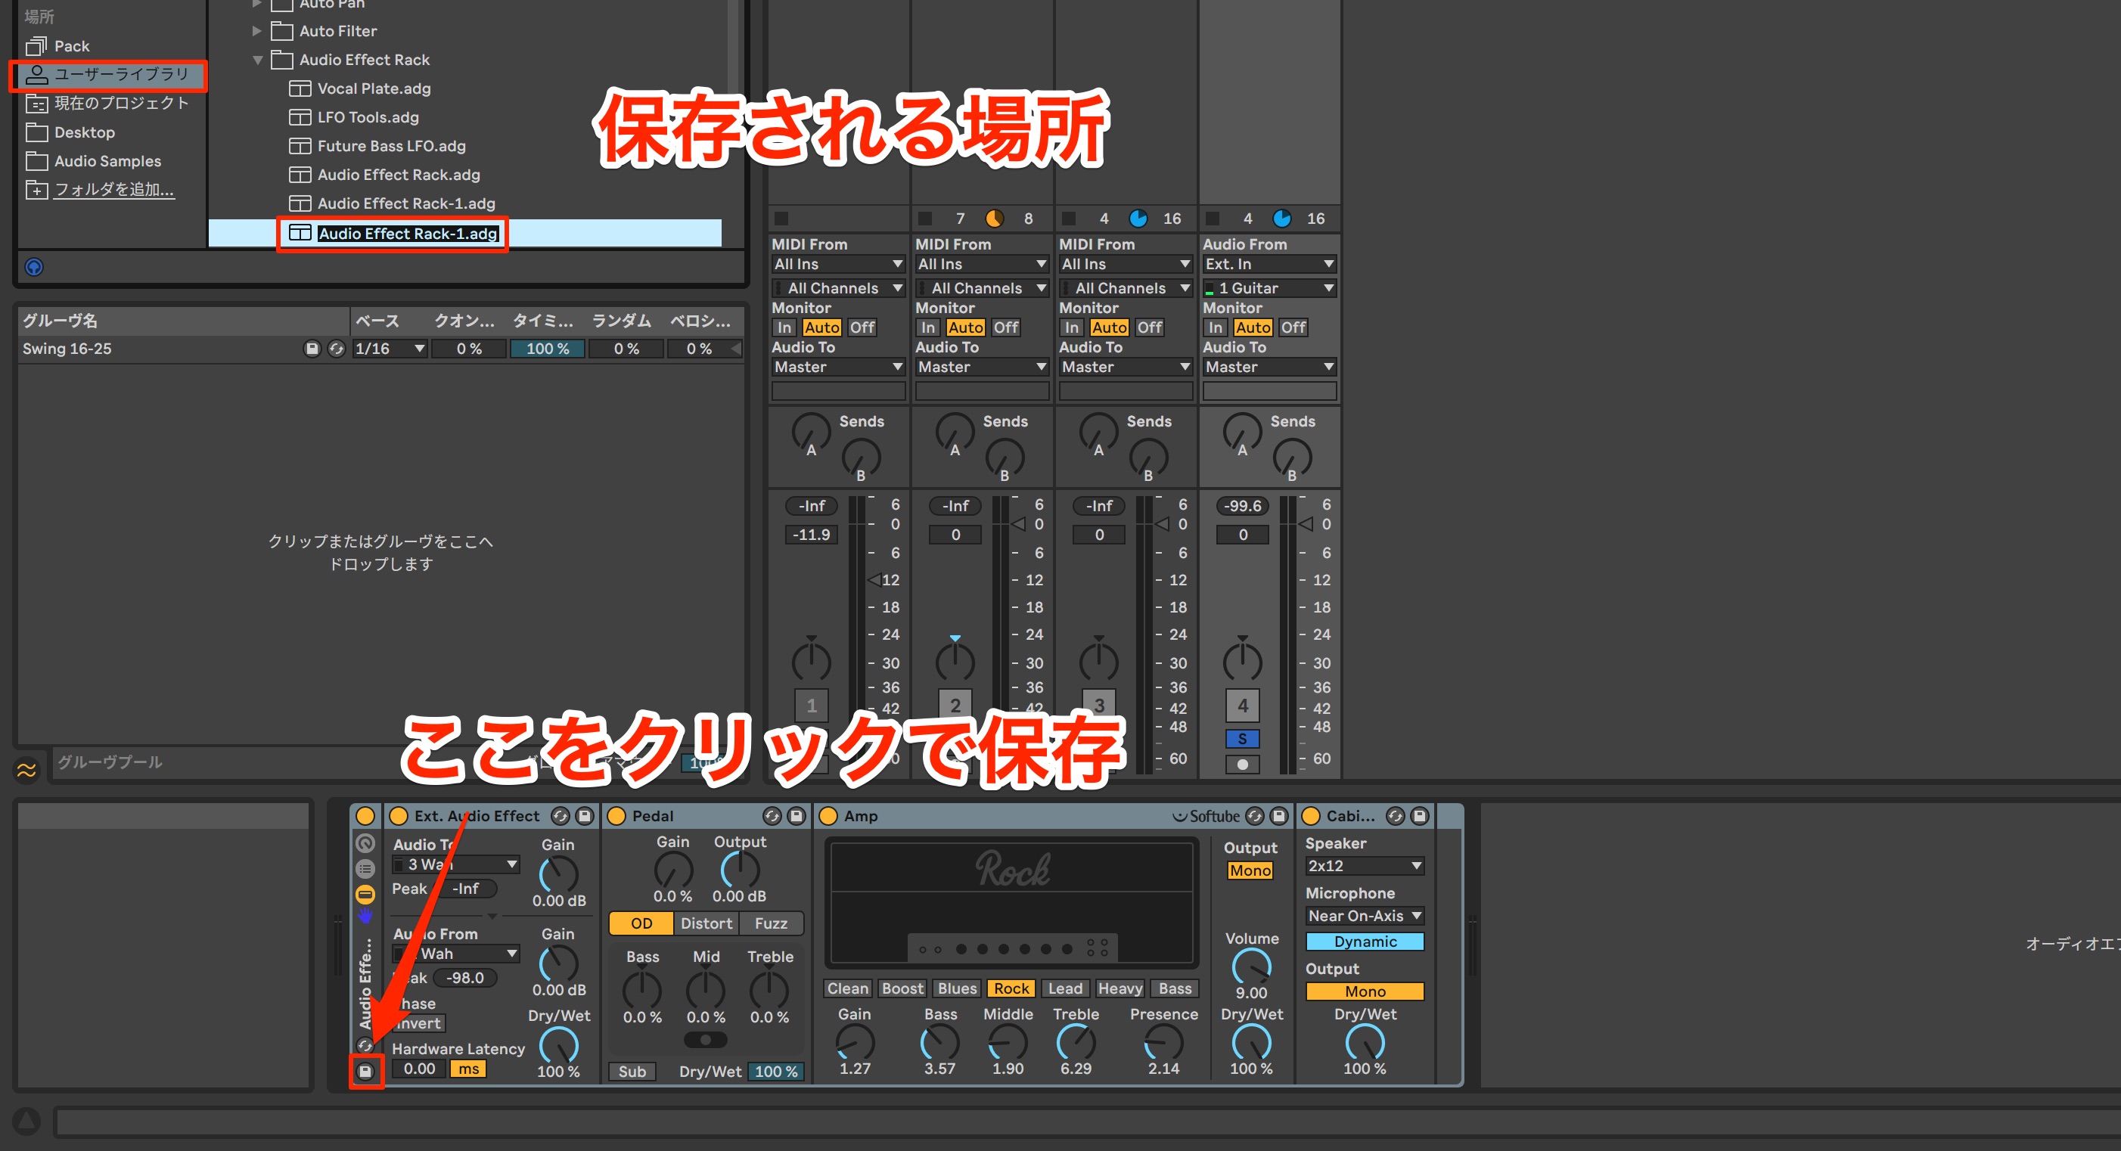Enable Phase Invert on Ext. Audio Effect
Screen dimensions: 2121x1151
[x=418, y=1023]
